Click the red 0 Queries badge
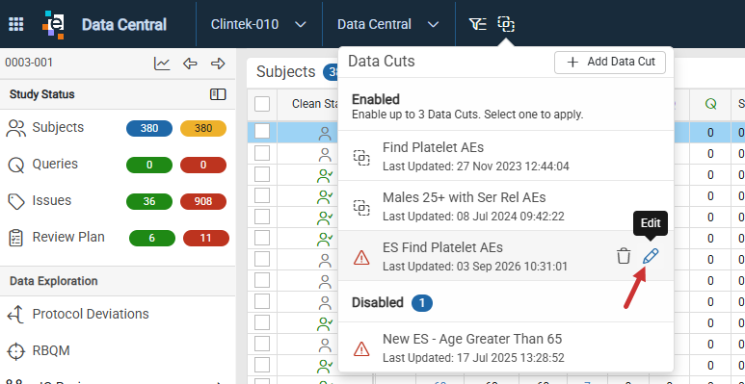The image size is (745, 384). [x=203, y=166]
